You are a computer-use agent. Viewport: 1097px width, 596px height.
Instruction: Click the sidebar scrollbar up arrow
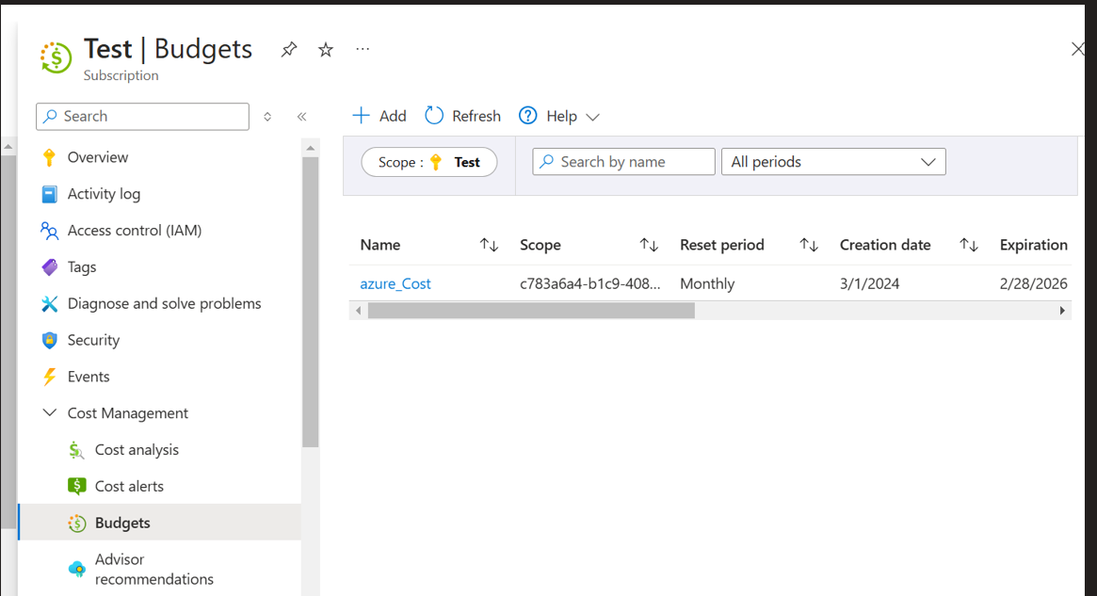311,148
